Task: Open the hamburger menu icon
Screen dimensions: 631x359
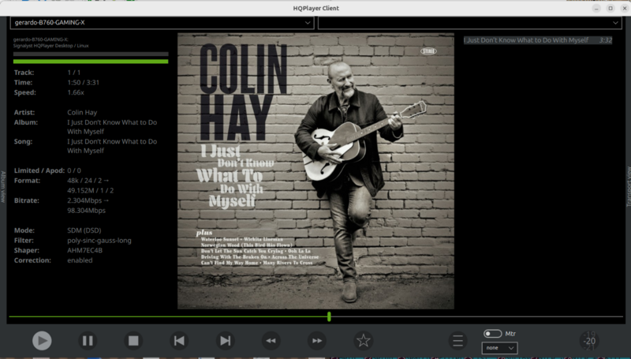Action: 457,341
